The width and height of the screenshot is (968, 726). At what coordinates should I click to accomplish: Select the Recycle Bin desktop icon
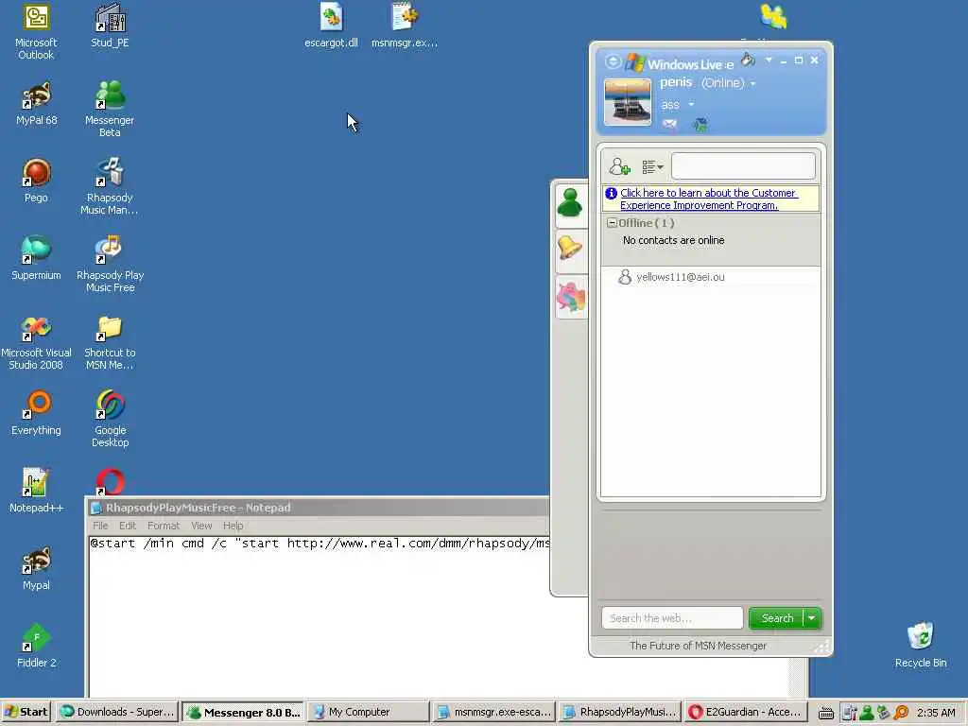coord(921,646)
